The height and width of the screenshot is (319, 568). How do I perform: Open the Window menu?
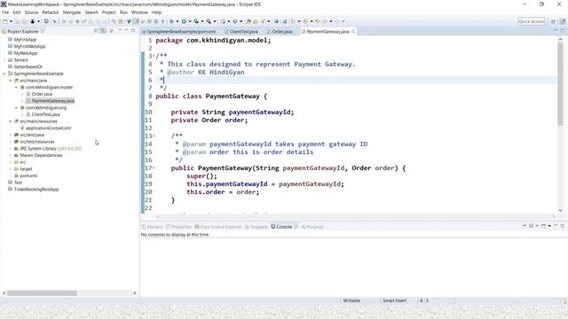pyautogui.click(x=139, y=12)
